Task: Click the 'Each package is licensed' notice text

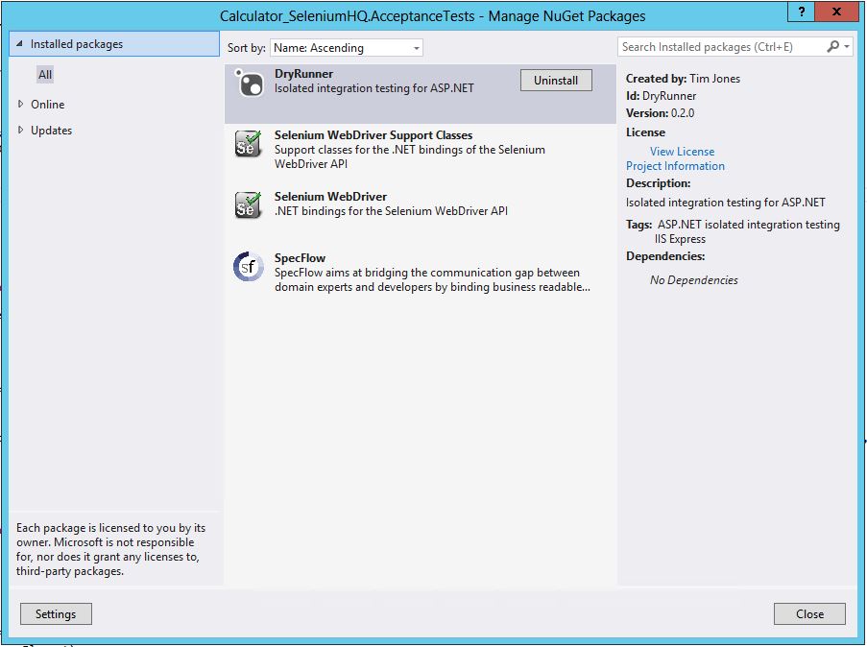Action: tap(110, 549)
